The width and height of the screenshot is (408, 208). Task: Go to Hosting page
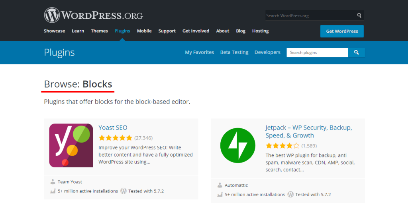tap(261, 31)
